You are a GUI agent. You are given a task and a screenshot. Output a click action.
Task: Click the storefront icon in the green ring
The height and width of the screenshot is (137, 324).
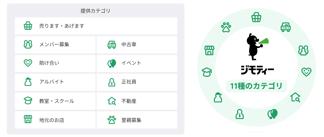click(209, 50)
